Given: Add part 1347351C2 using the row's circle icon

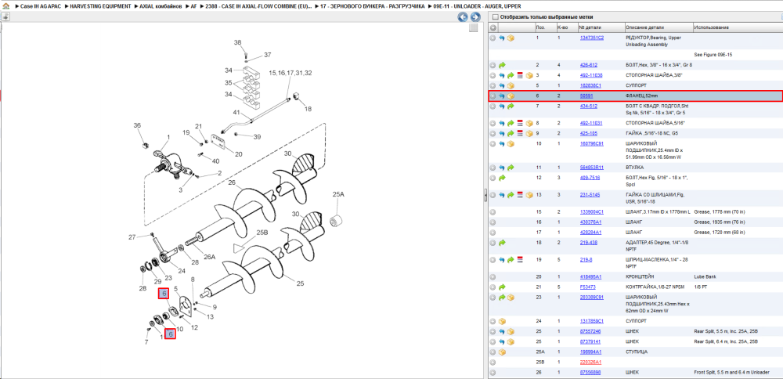Looking at the screenshot, I should point(493,38).
